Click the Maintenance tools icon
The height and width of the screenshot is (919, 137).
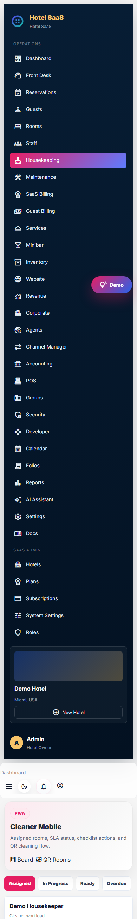(x=18, y=177)
